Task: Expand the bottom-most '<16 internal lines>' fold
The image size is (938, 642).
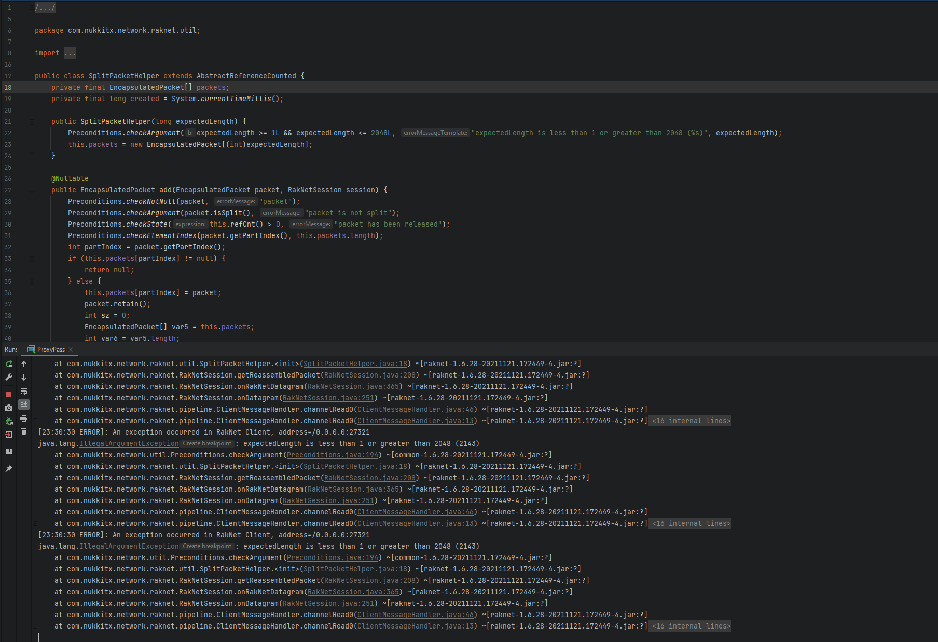Action: pos(691,626)
